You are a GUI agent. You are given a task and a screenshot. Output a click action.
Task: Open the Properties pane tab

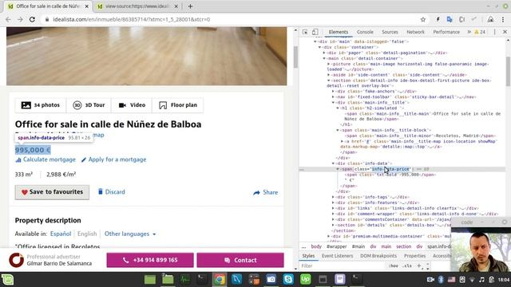click(414, 256)
